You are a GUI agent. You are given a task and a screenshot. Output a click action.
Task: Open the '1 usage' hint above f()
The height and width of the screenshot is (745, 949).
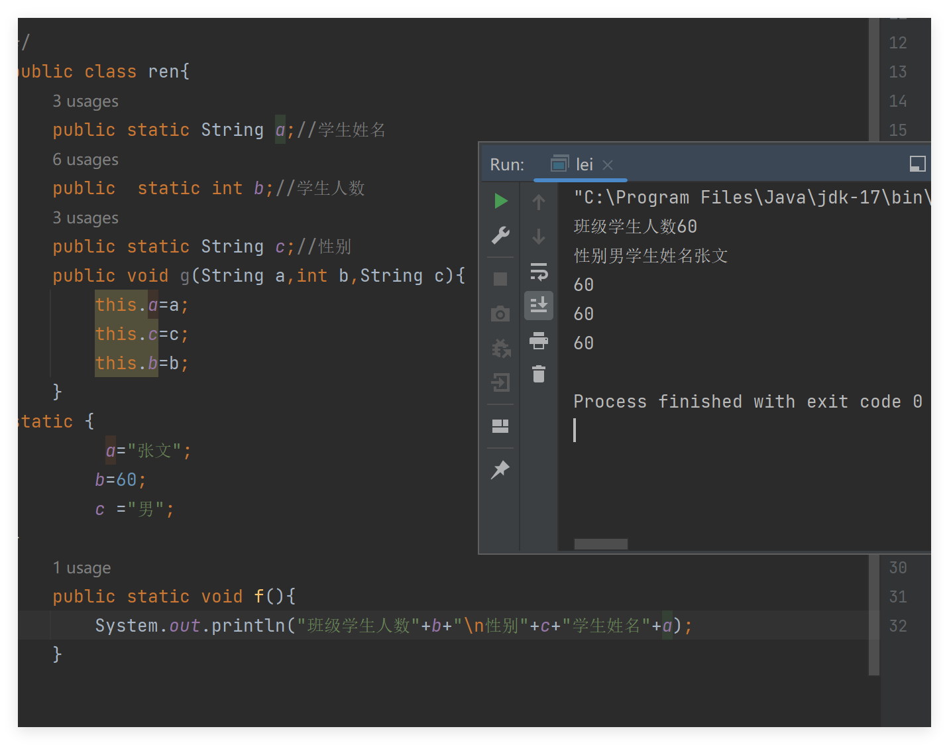pyautogui.click(x=82, y=568)
